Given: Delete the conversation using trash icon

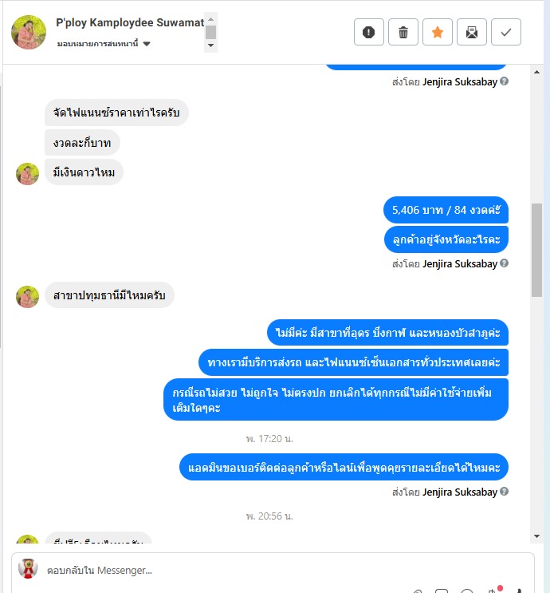Looking at the screenshot, I should (403, 32).
